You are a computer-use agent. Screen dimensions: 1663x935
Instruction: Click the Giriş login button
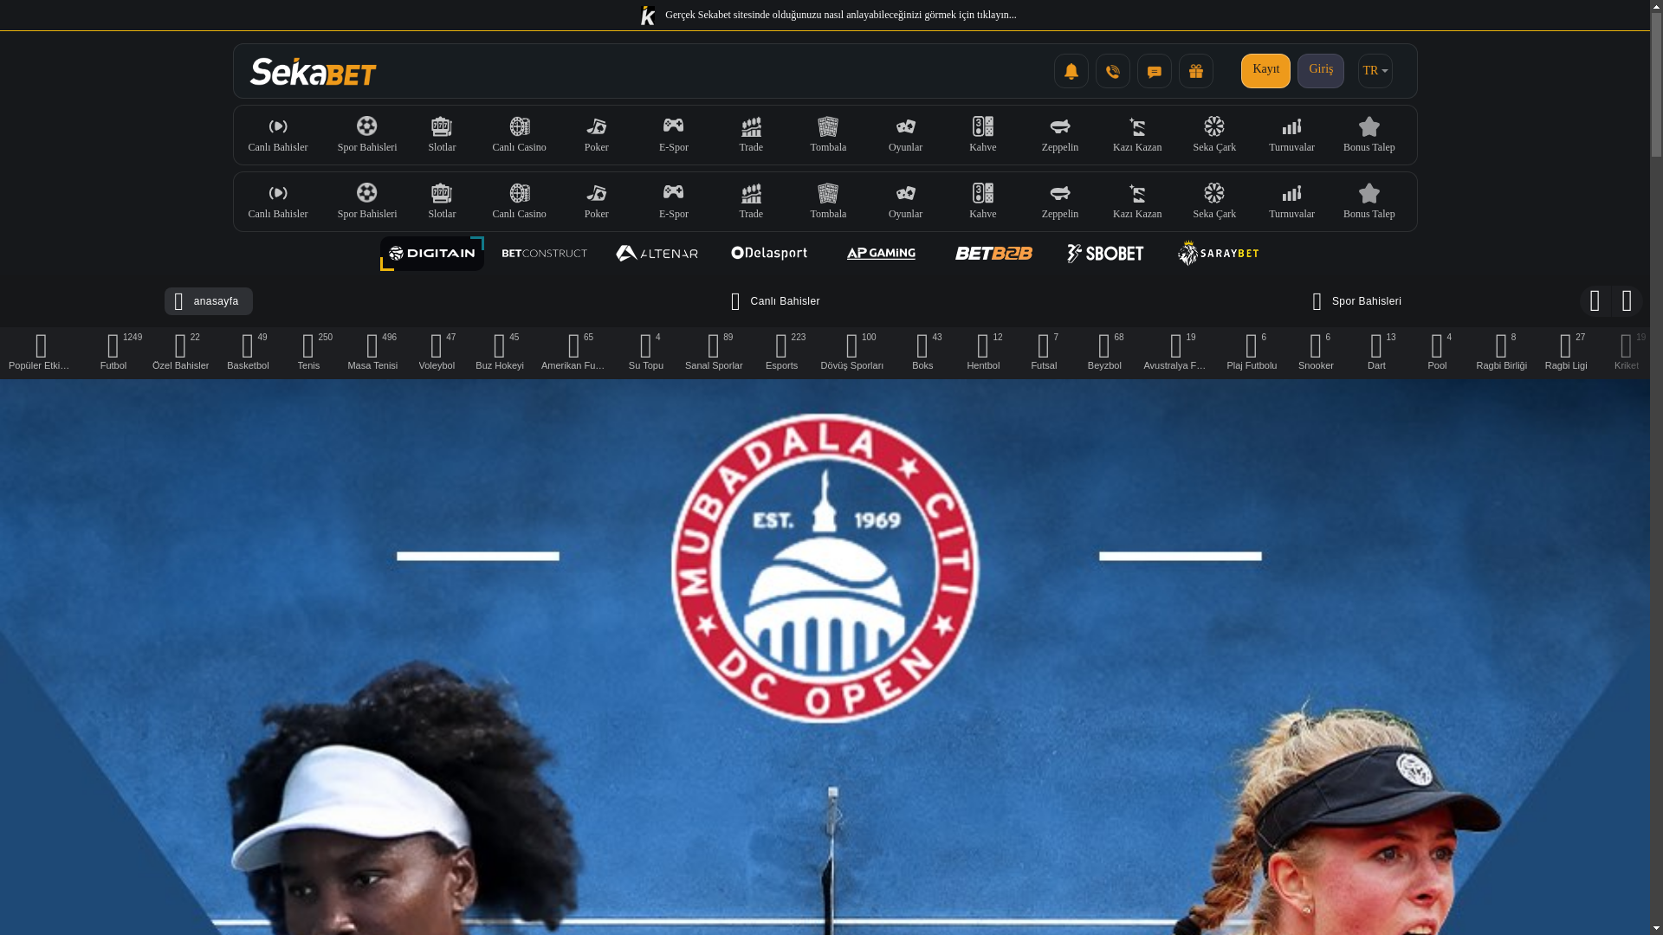click(x=1321, y=71)
